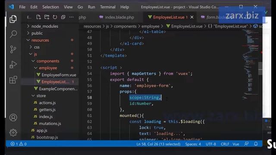Click line number 55 in gutter
Screen dimensions: 276x155
(89, 80)
